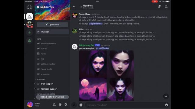
Task: Open Midjourney server options ellipsis
Action: [66, 7]
